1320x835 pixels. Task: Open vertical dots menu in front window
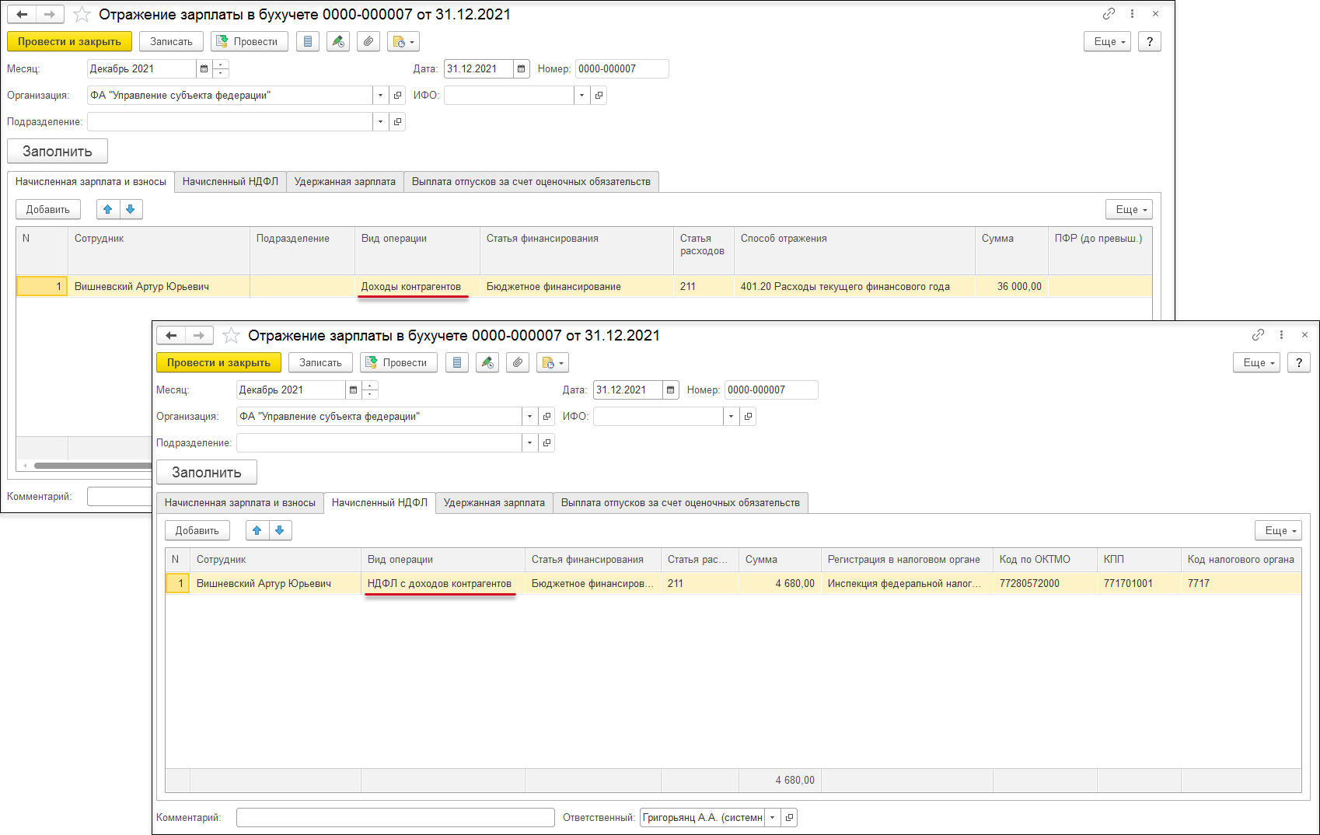[x=1281, y=335]
